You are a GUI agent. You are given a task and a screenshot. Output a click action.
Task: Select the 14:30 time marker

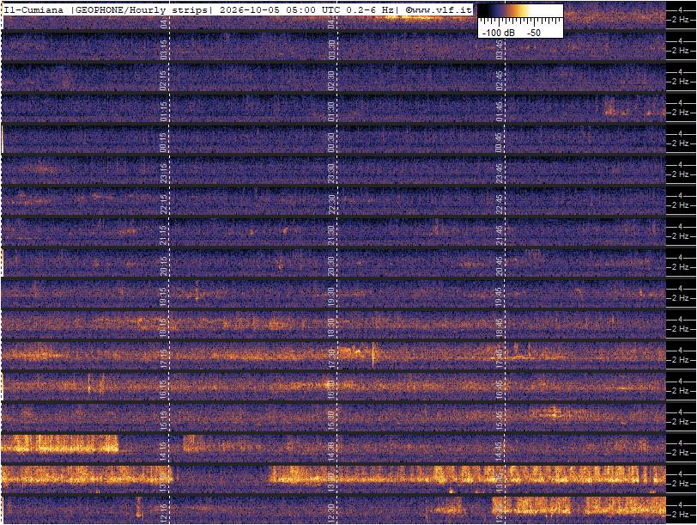[331, 452]
